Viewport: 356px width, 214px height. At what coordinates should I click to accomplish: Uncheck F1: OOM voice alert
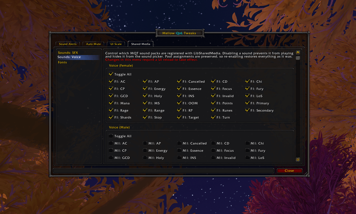[x=179, y=103]
